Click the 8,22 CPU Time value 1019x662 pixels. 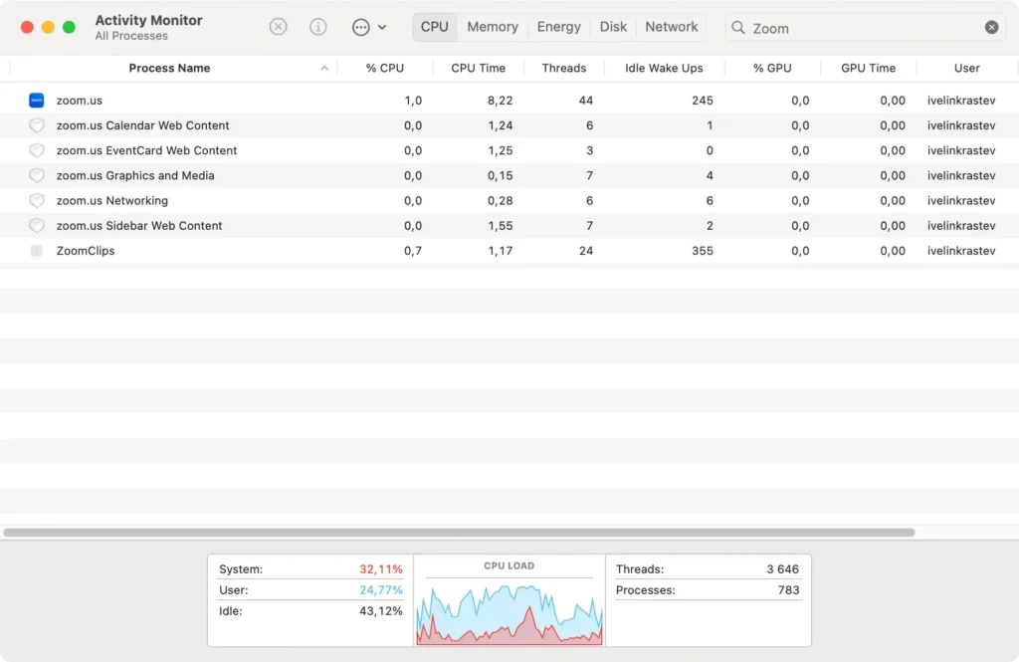point(501,101)
